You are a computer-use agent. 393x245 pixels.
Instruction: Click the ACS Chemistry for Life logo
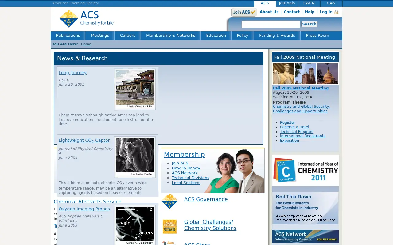87,19
